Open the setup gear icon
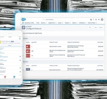The height and width of the screenshot is (99, 107). coord(96,20)
